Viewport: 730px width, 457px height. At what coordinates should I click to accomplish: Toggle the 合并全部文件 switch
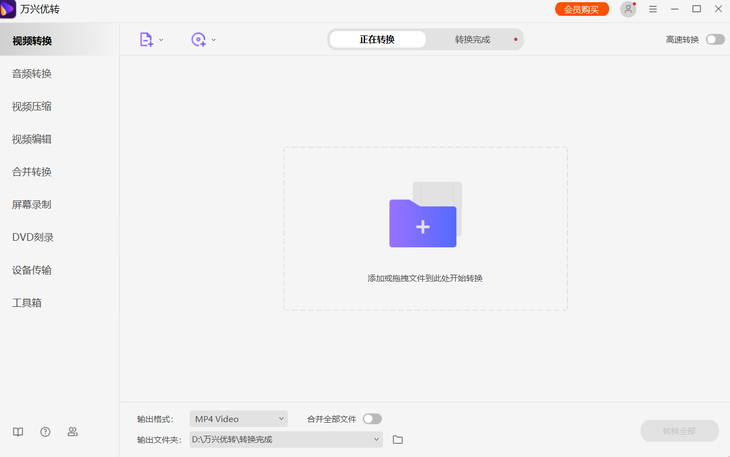tap(372, 419)
